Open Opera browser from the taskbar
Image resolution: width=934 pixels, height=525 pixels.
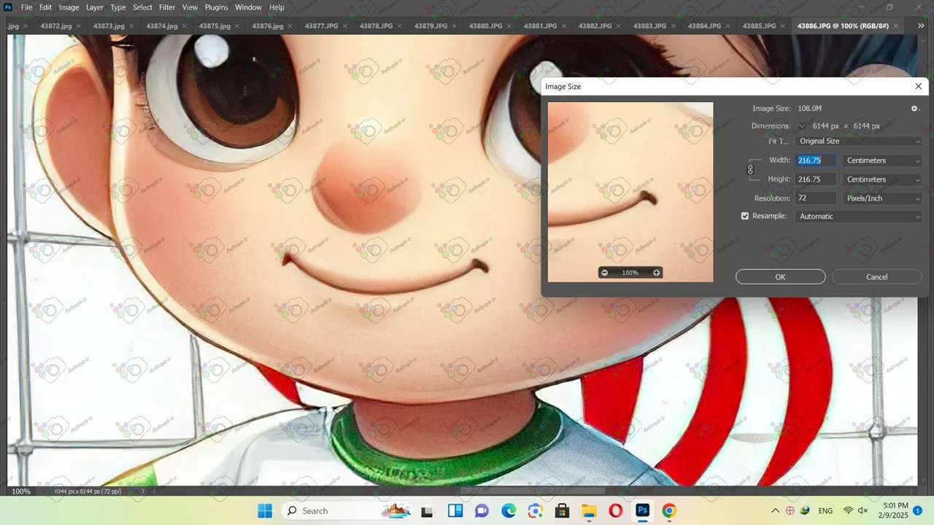615,510
